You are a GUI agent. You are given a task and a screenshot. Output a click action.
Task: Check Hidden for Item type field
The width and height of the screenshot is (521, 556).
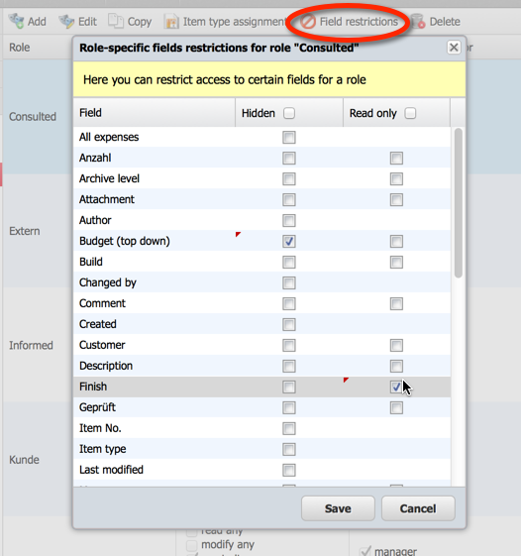click(x=289, y=449)
